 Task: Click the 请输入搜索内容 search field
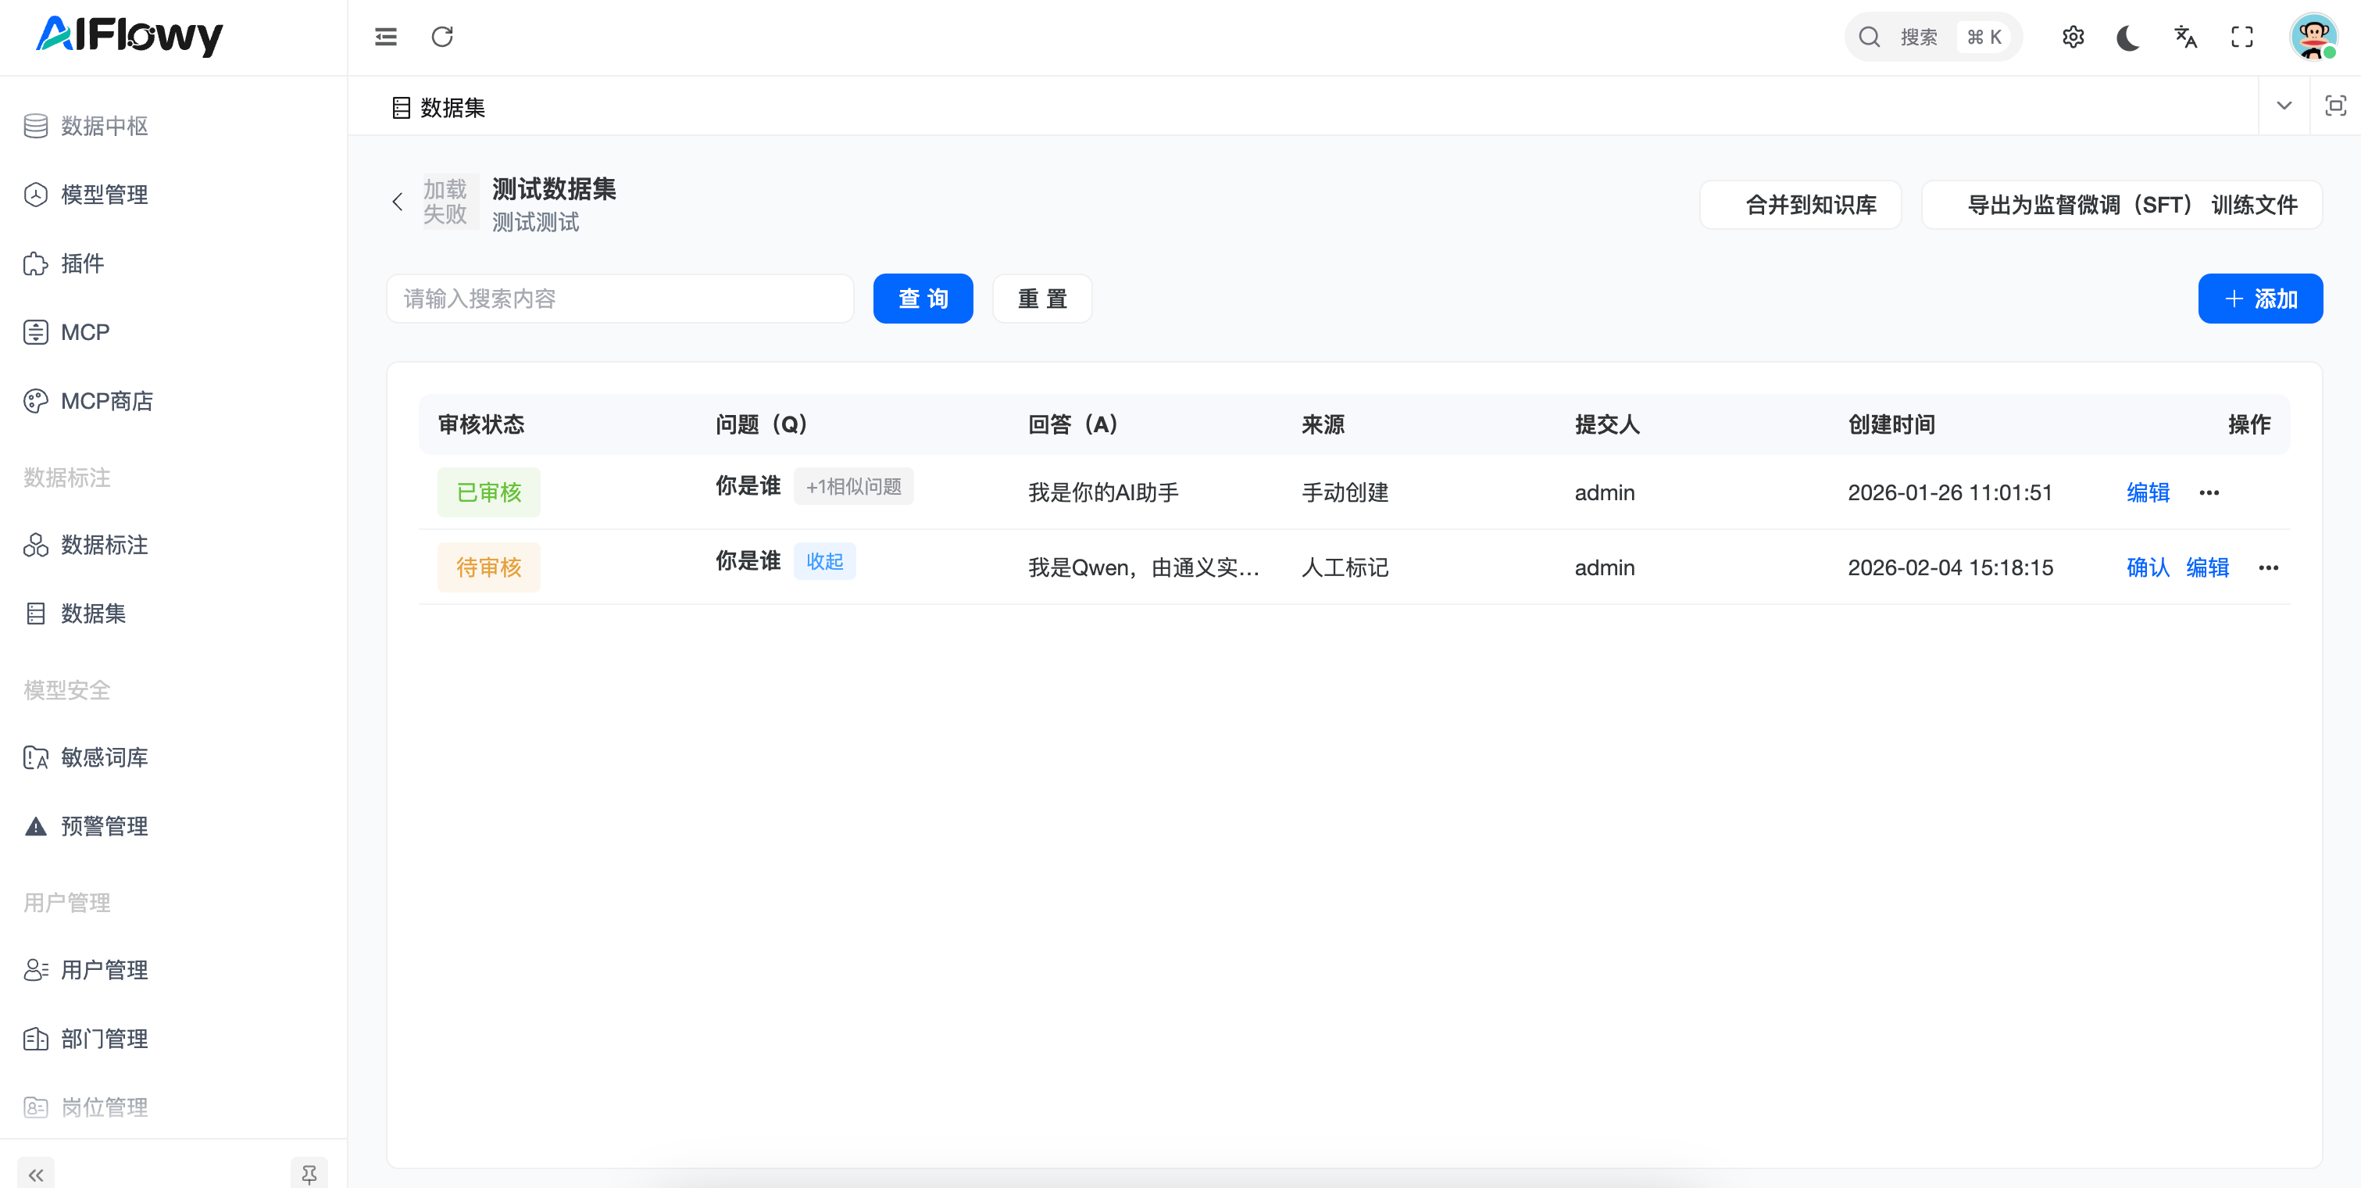coord(620,299)
